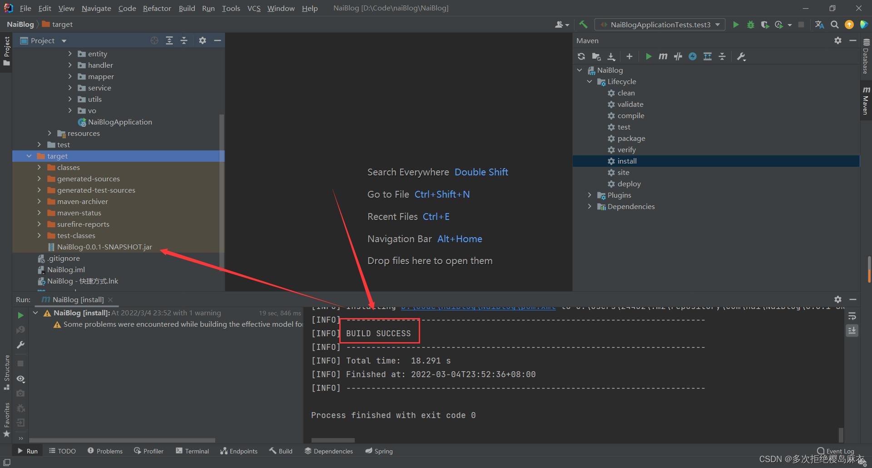Hide the Project tool window
Image resolution: width=872 pixels, height=468 pixels.
click(x=218, y=40)
